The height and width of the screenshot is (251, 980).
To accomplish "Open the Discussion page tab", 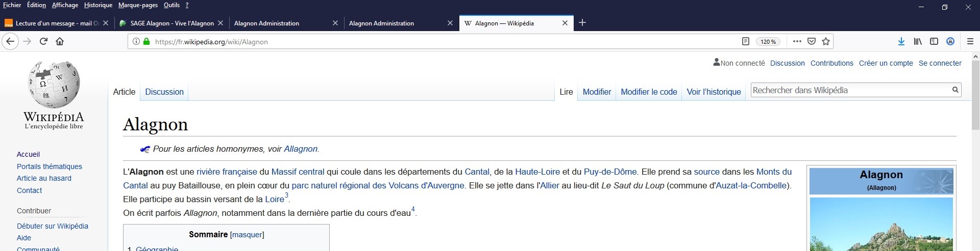I will point(164,92).
